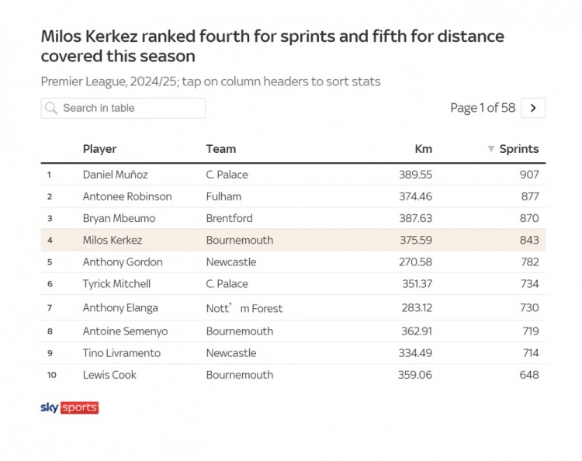Viewport: 582px width, 461px height.
Task: Click the sort arrow beside Sprints
Action: [x=490, y=149]
